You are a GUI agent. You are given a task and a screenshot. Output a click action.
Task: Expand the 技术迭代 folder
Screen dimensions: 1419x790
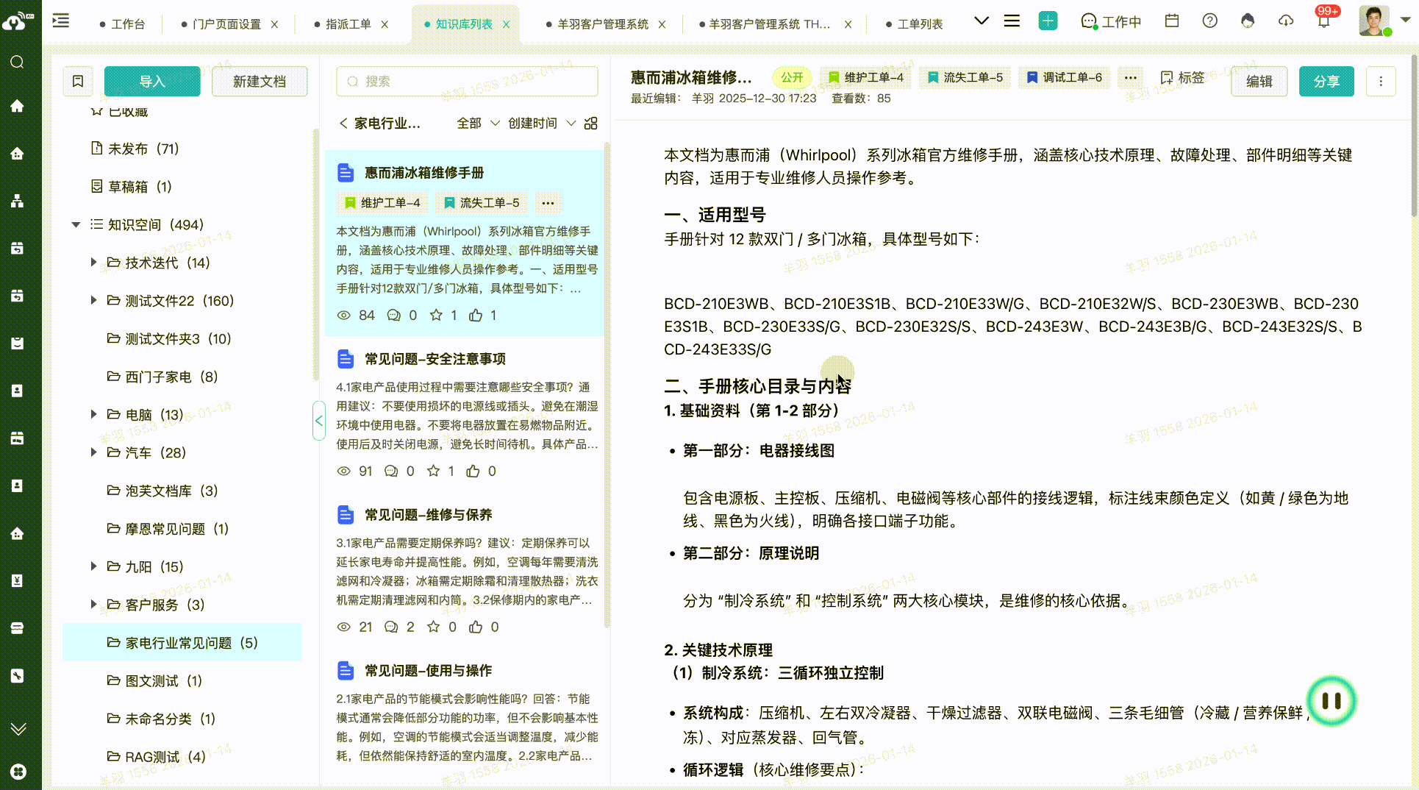93,263
